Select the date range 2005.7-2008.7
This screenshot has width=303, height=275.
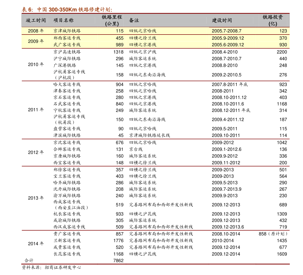pyautogui.click(x=226, y=31)
